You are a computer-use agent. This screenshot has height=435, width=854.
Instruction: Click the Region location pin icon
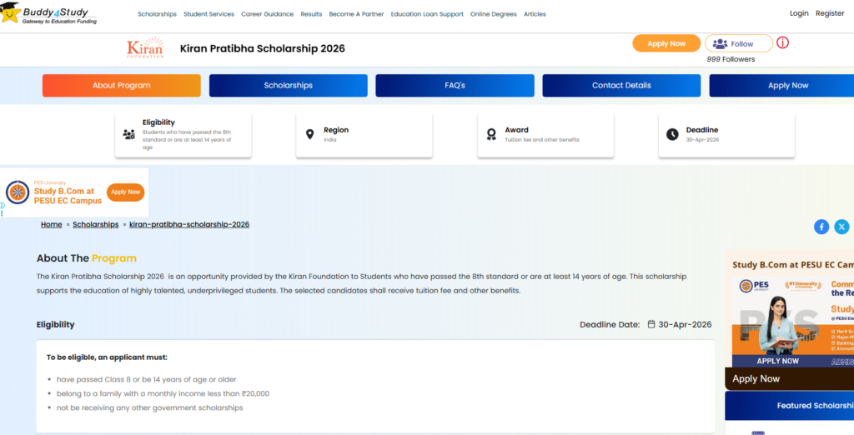coord(310,134)
